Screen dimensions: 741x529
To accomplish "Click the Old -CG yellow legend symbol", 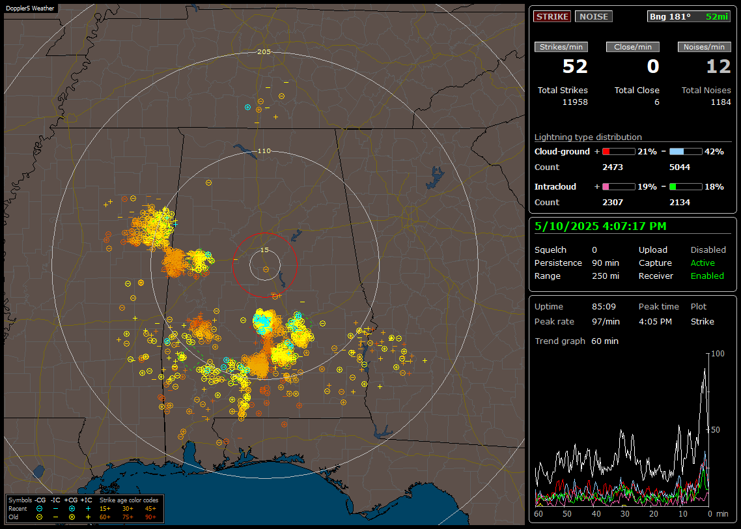I will [40, 517].
